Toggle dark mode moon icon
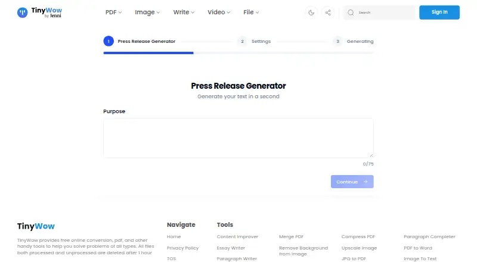The height and width of the screenshot is (262, 477). coord(311,13)
